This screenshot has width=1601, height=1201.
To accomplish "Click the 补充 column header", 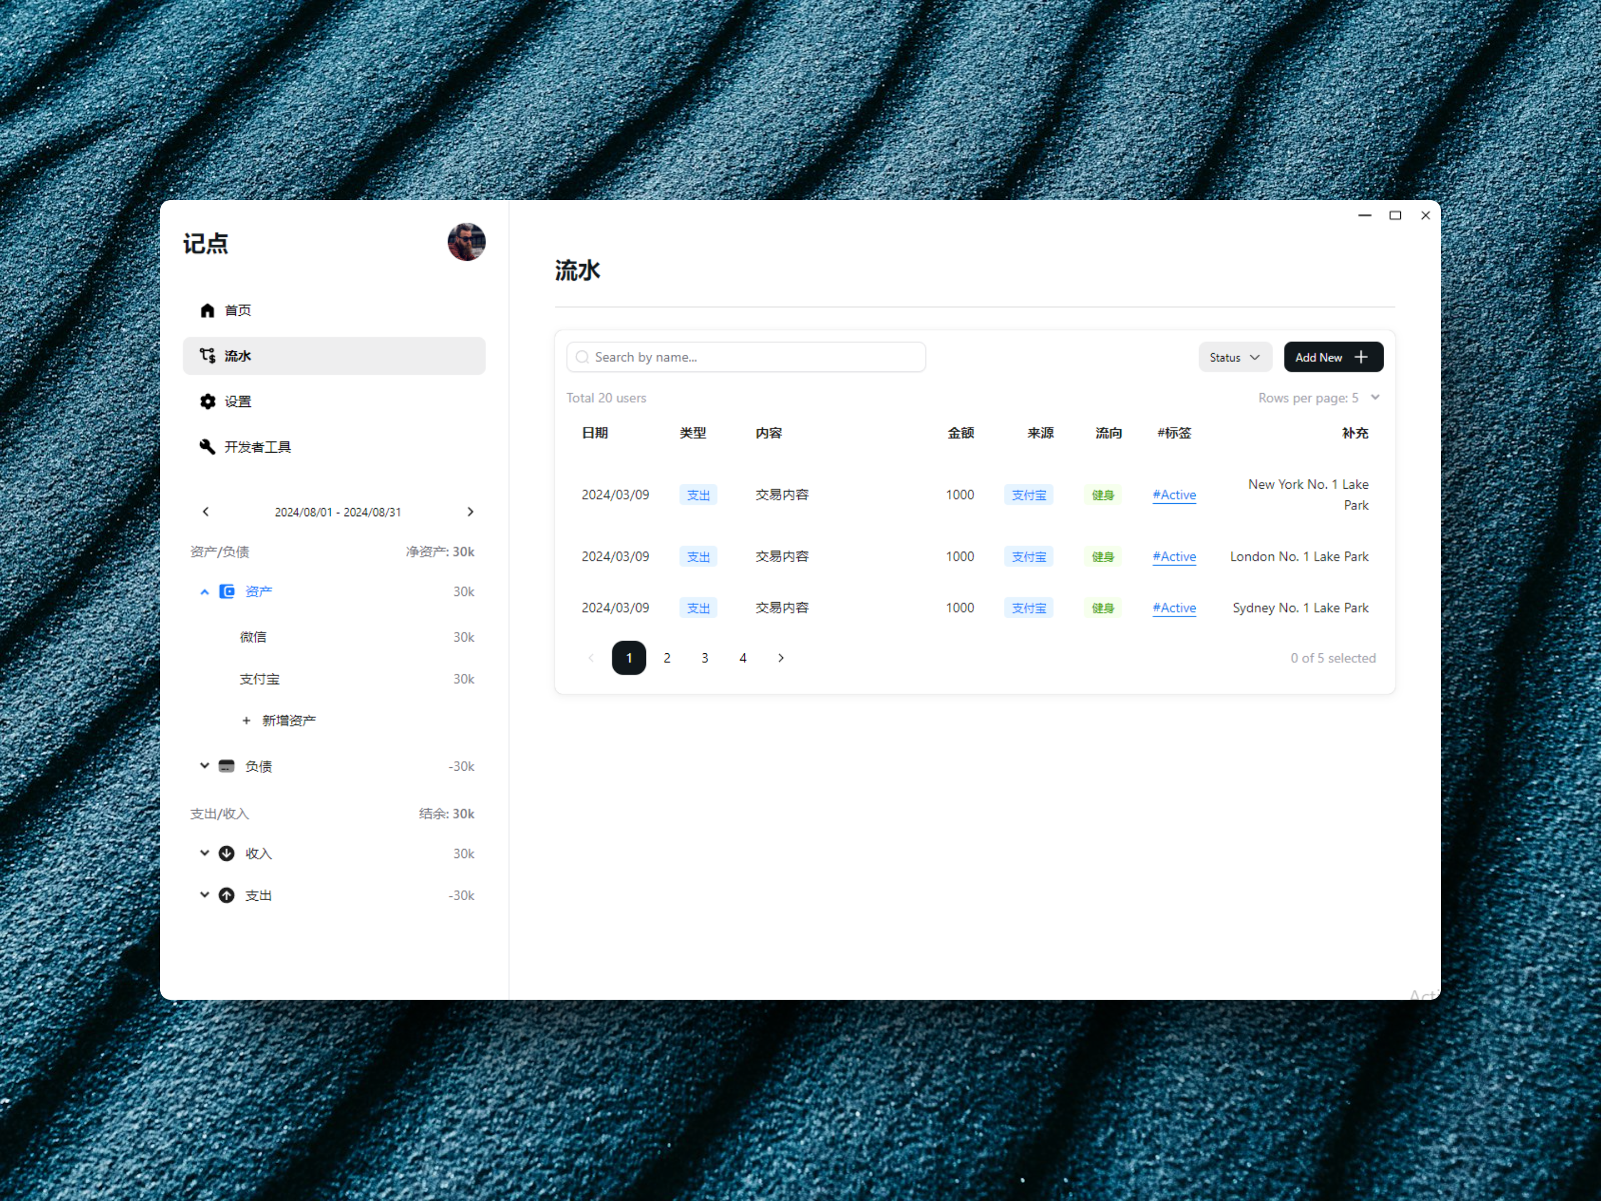I will point(1355,433).
